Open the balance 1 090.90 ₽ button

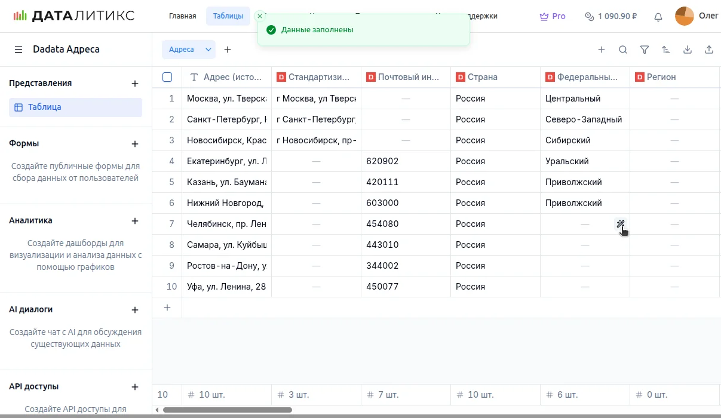[610, 16]
